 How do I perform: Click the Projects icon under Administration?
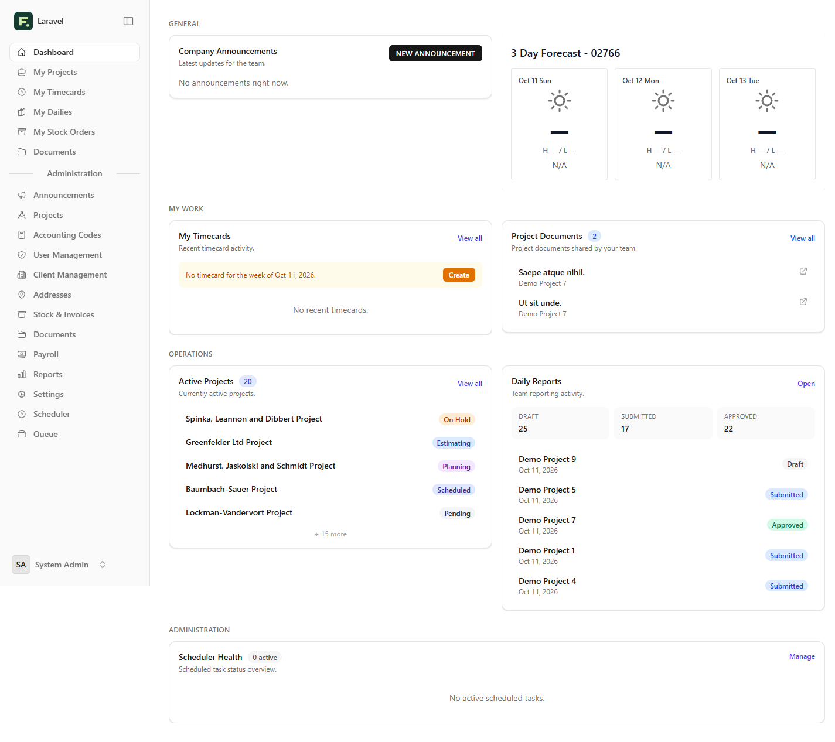tap(22, 215)
